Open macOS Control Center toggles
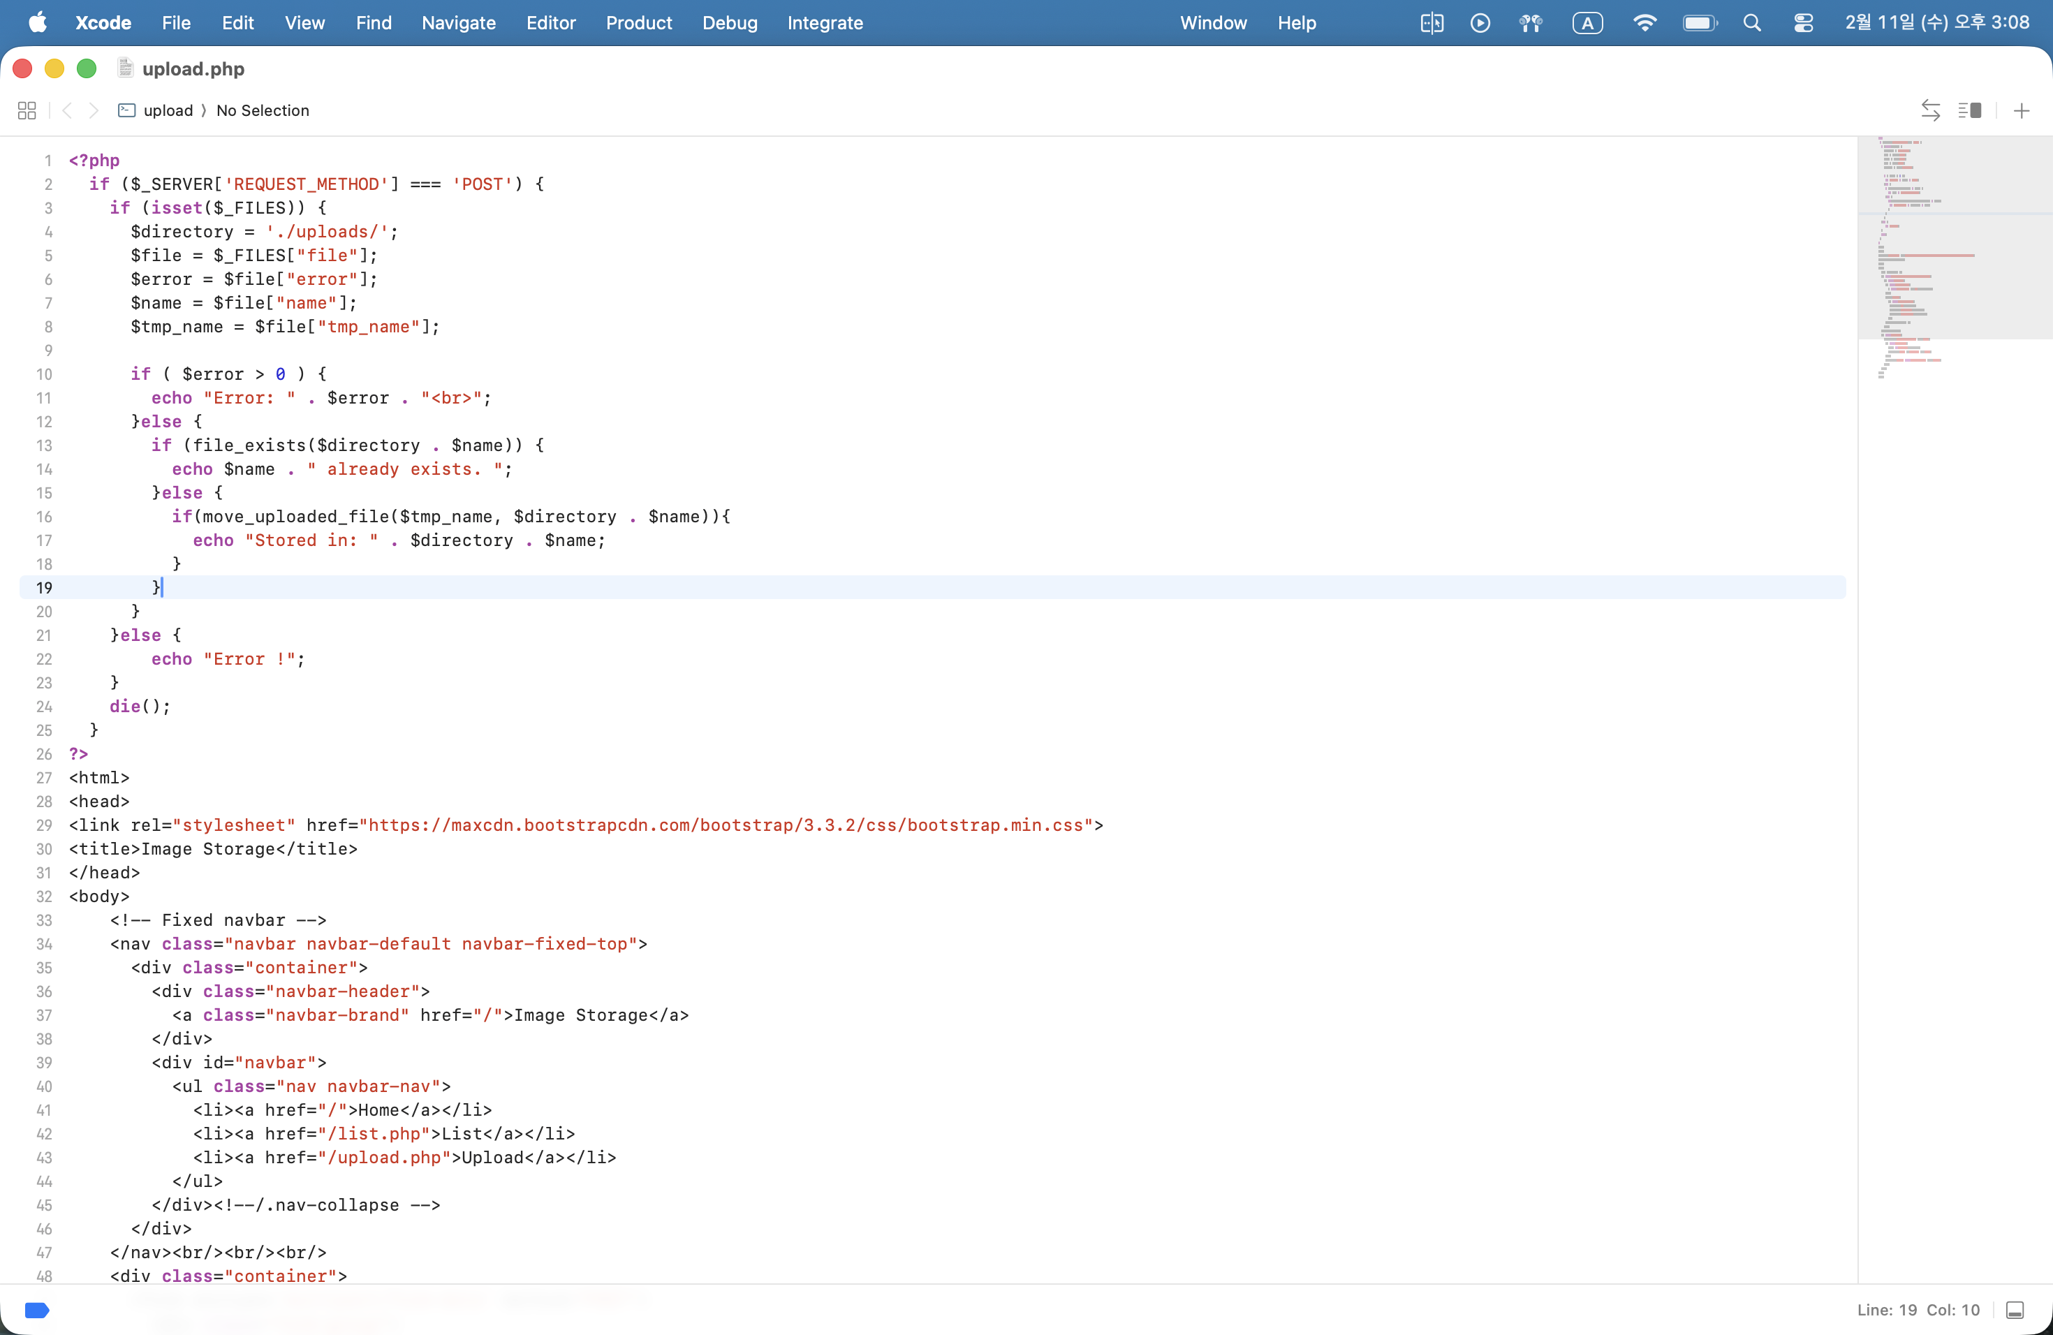Screen dimensions: 2053x1335 [x=1803, y=23]
